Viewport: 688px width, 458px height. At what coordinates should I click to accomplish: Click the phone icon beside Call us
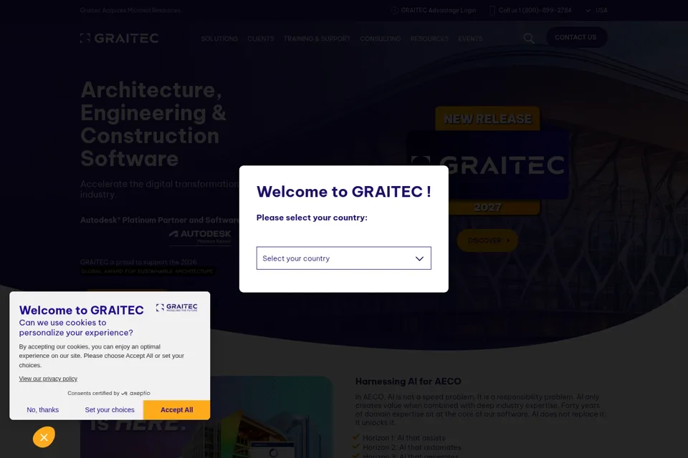point(492,10)
